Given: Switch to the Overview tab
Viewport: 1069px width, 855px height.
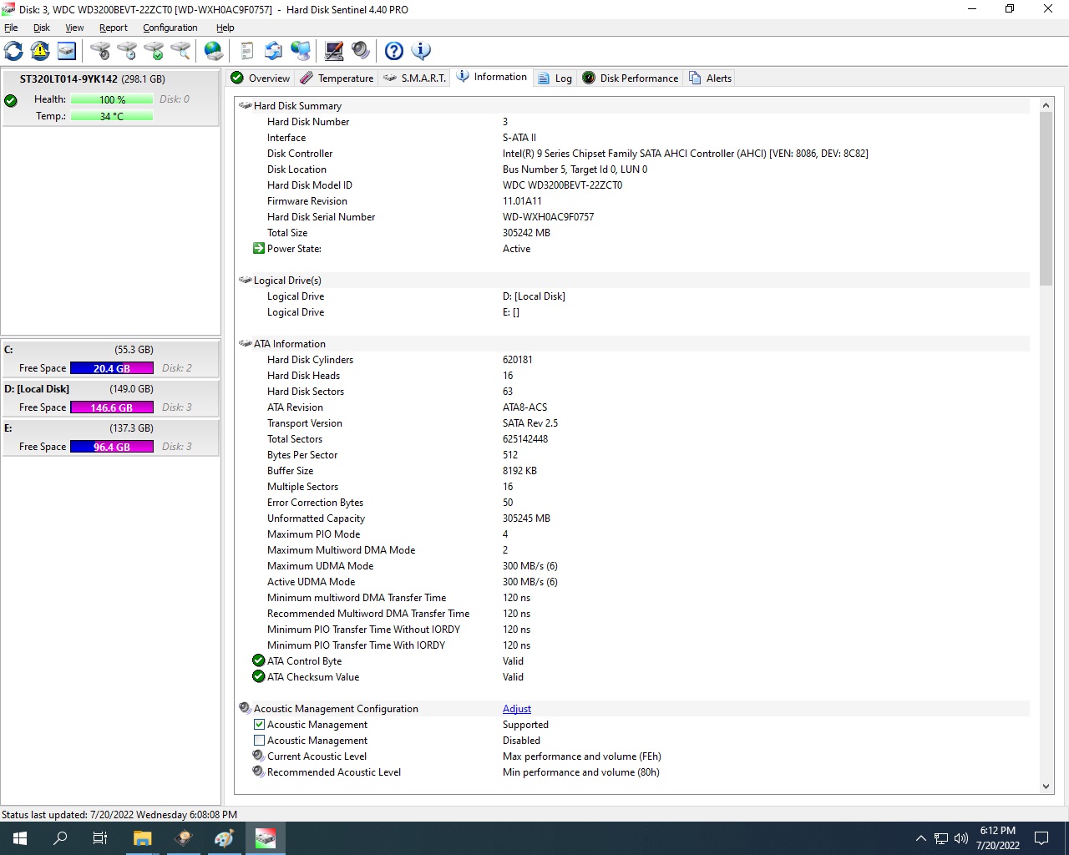Looking at the screenshot, I should 261,78.
